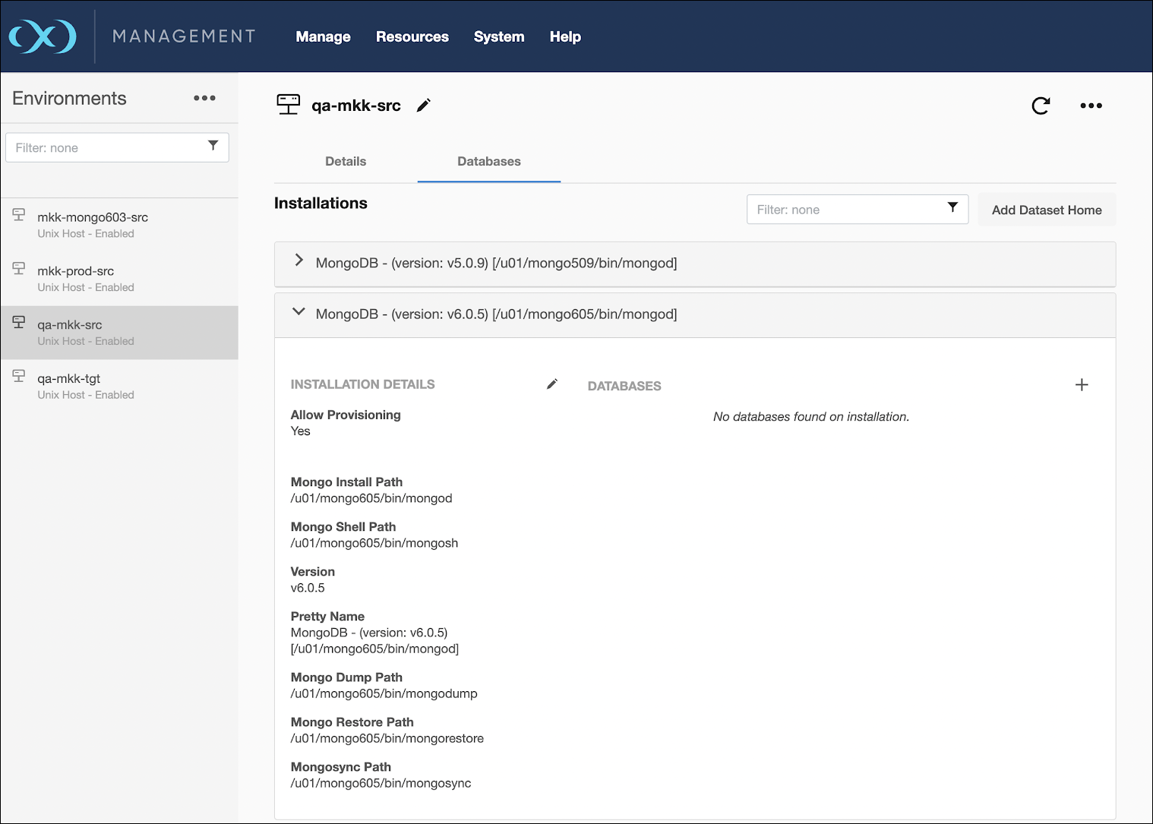The width and height of the screenshot is (1153, 824).
Task: Select the qa-mkk-tgt environment
Action: point(69,386)
